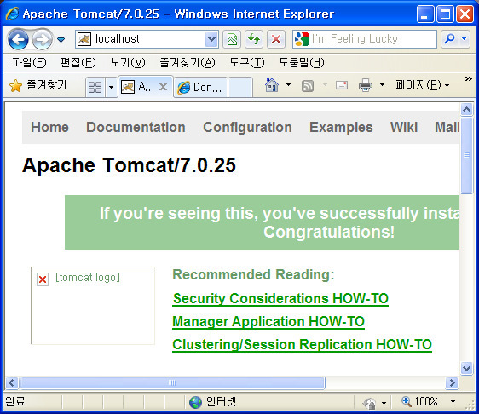Viewport: 479px width, 414px height.
Task: Expand the security status dropdown arrow
Action: pos(384,403)
